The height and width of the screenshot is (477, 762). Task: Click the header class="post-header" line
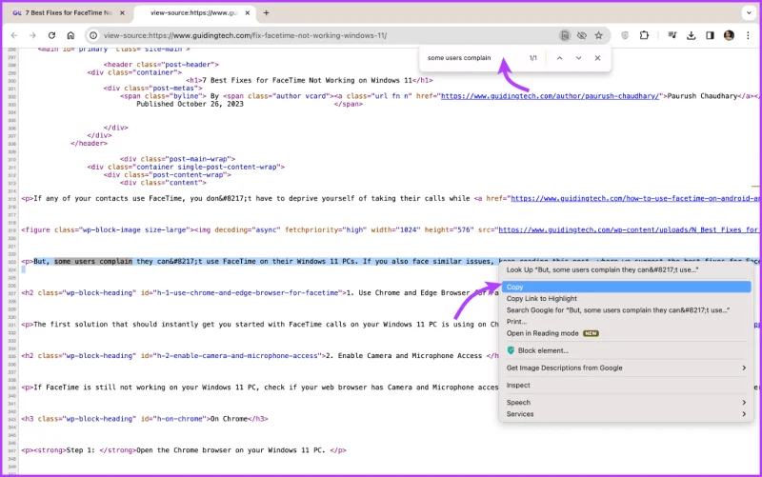[161, 65]
